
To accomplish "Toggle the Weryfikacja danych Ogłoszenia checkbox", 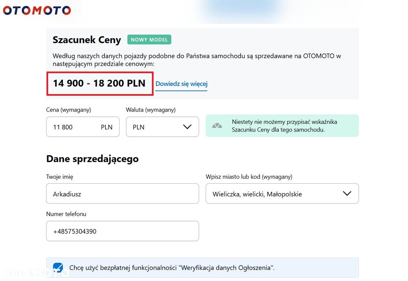I will tap(58, 268).
